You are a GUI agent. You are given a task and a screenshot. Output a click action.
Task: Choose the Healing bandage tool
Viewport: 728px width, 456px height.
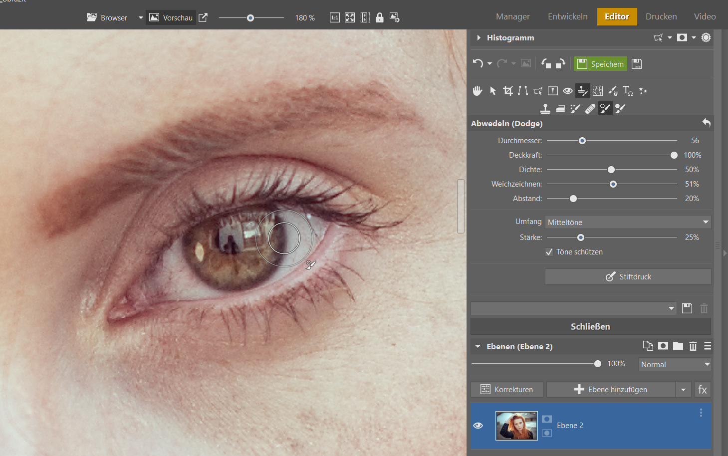coord(590,108)
